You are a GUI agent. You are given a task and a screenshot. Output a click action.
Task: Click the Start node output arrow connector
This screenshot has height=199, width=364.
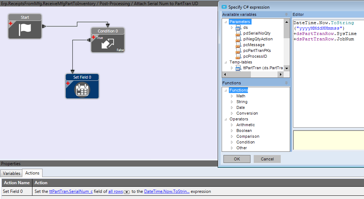point(44,26)
